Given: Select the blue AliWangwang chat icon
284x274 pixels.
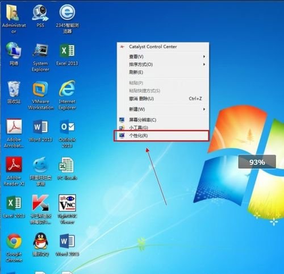Looking at the screenshot, I should click(x=40, y=165).
